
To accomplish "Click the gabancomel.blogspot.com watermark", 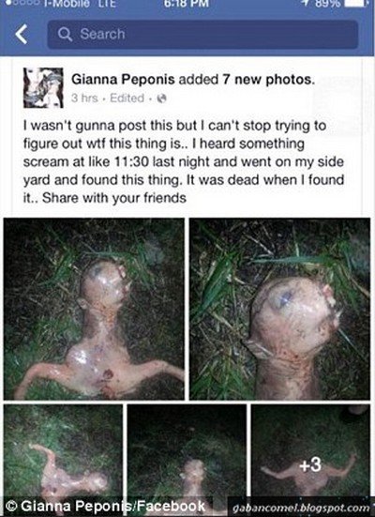I will [x=301, y=509].
